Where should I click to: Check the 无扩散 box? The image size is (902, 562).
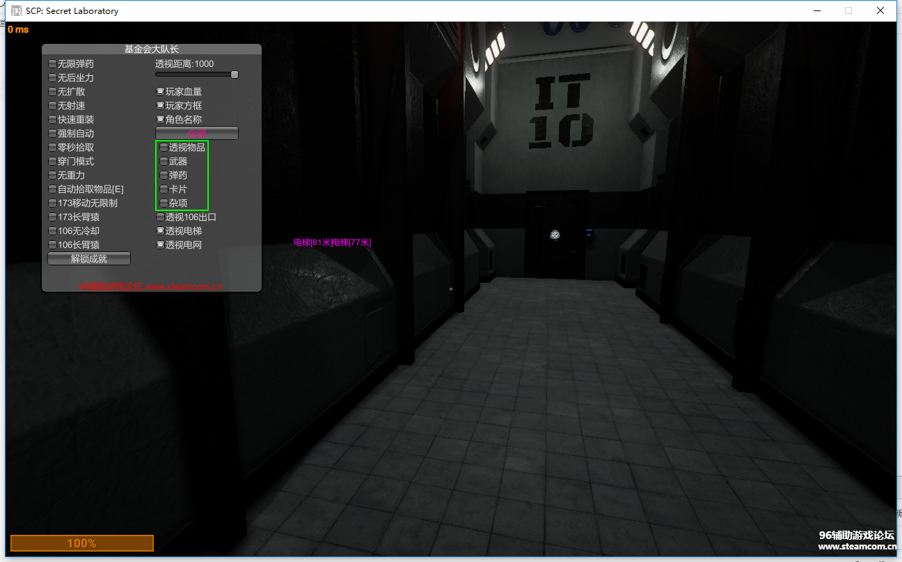click(52, 92)
